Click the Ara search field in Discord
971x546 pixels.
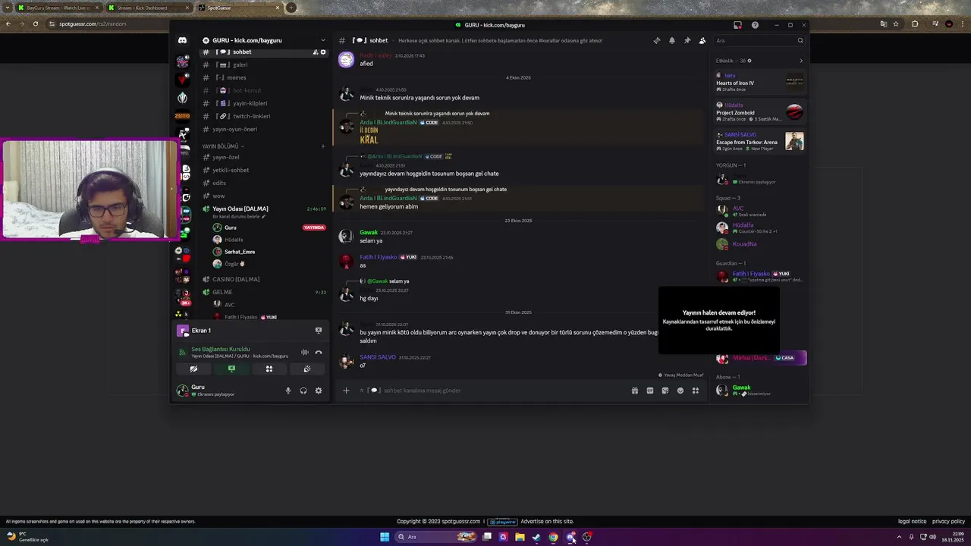(x=759, y=40)
